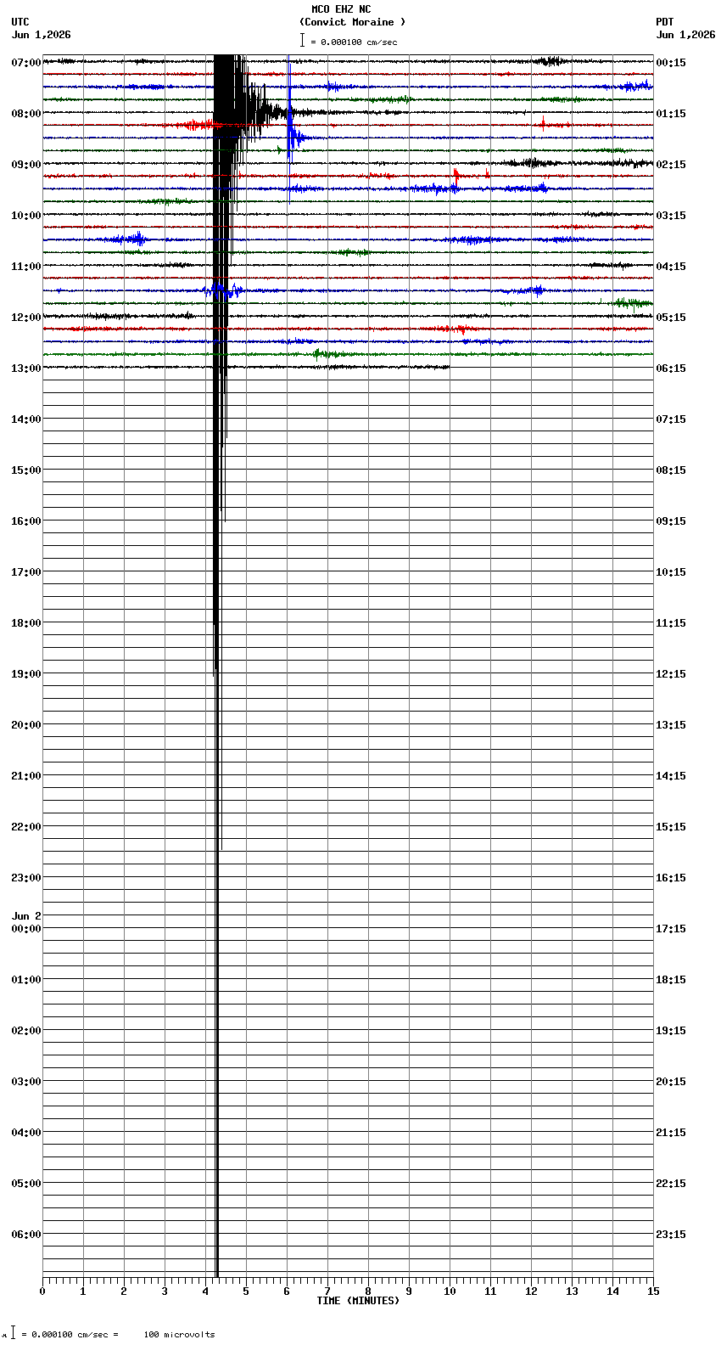Click the PDT time label '06:15'

[671, 369]
